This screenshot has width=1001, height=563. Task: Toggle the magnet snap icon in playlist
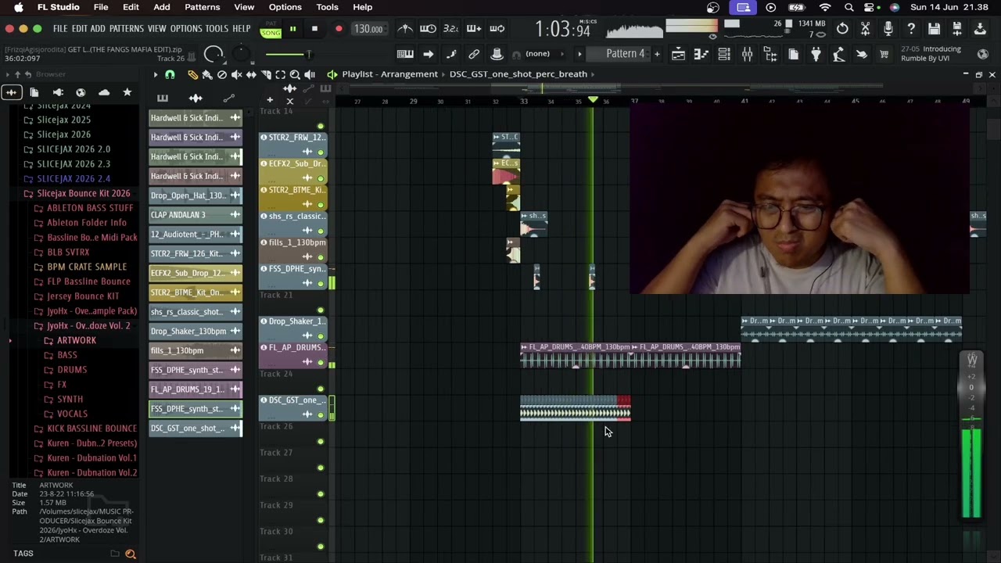click(x=170, y=74)
